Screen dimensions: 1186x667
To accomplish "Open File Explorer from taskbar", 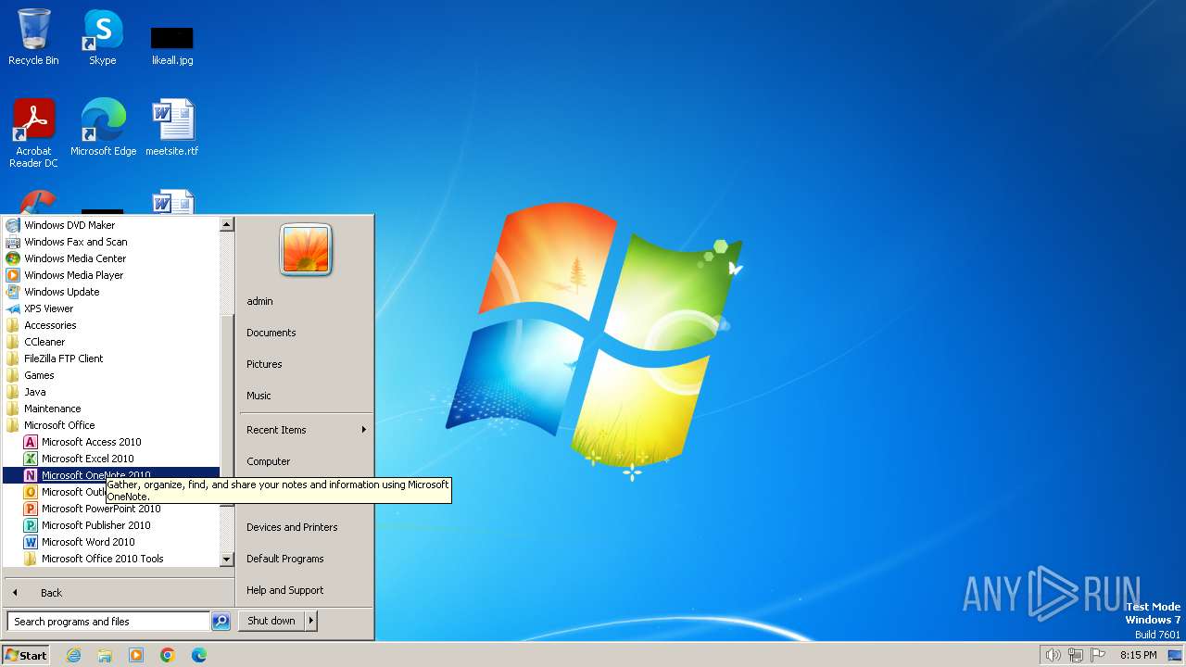I will click(105, 655).
